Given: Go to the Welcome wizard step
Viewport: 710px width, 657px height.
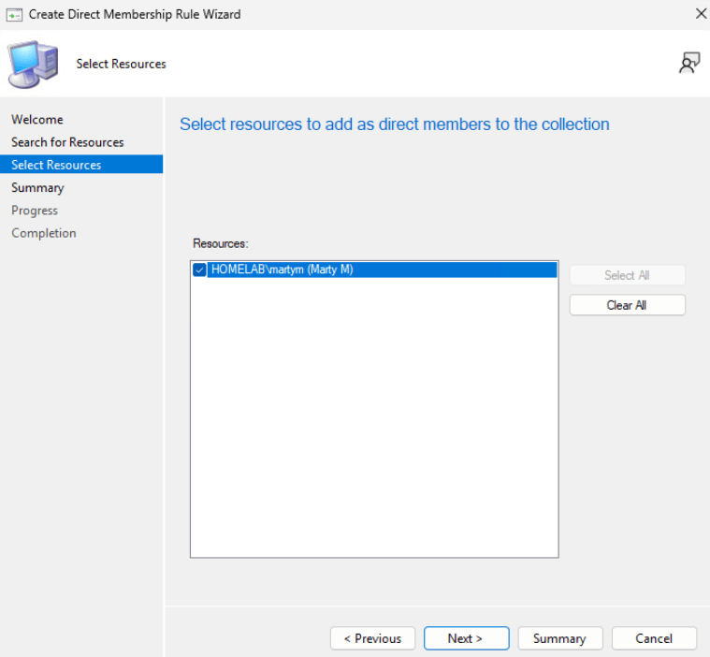Looking at the screenshot, I should tap(37, 120).
